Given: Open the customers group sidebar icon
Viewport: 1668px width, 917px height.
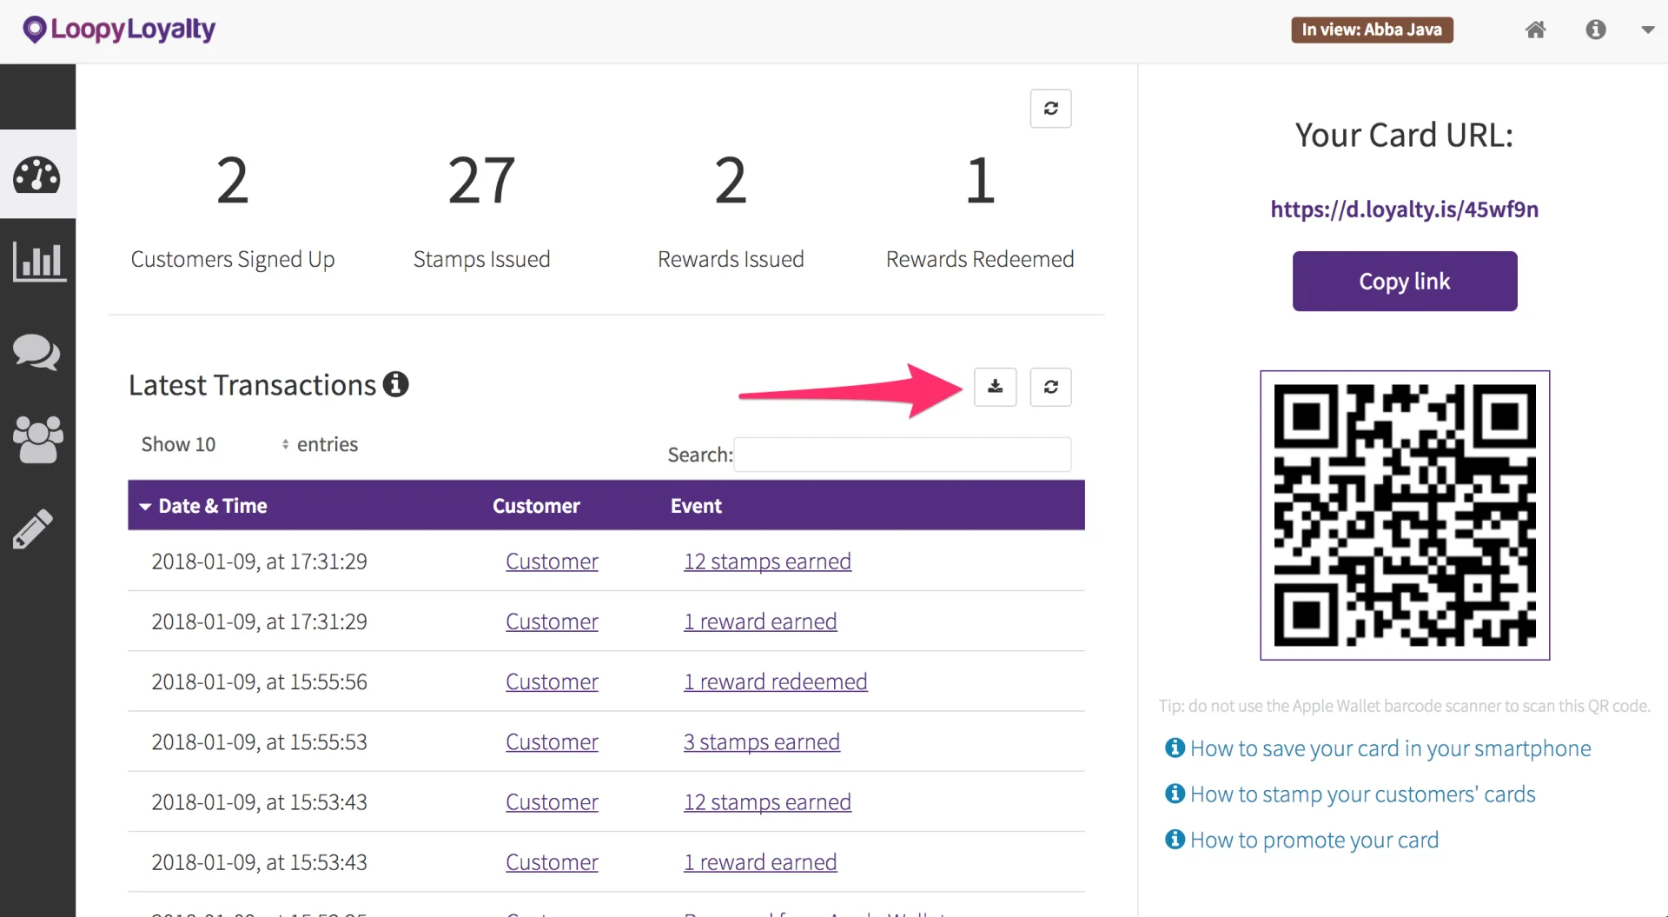Looking at the screenshot, I should (38, 439).
